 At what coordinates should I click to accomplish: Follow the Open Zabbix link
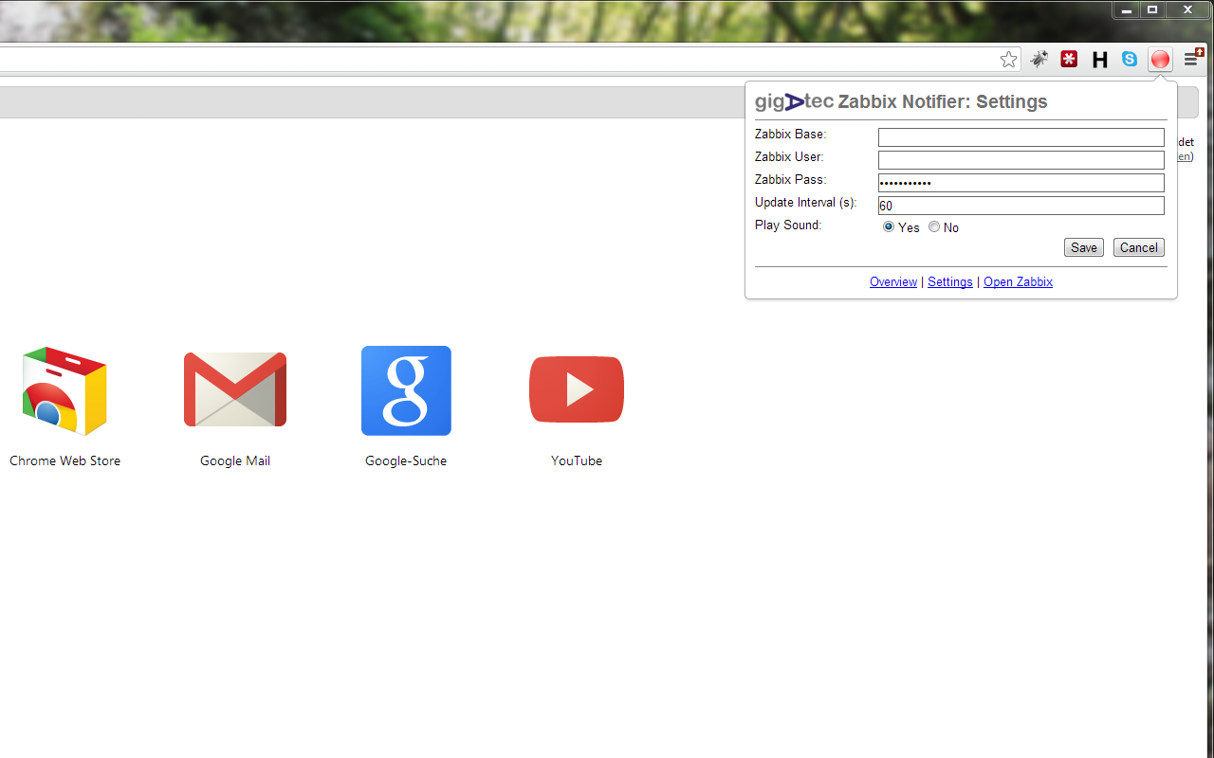(1018, 282)
